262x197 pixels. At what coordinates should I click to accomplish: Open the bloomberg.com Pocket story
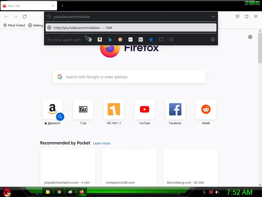(190, 168)
